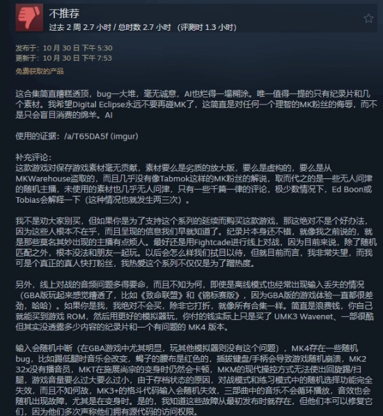Click the star icon beside the review header
This screenshot has height=416, width=383.
point(368,19)
